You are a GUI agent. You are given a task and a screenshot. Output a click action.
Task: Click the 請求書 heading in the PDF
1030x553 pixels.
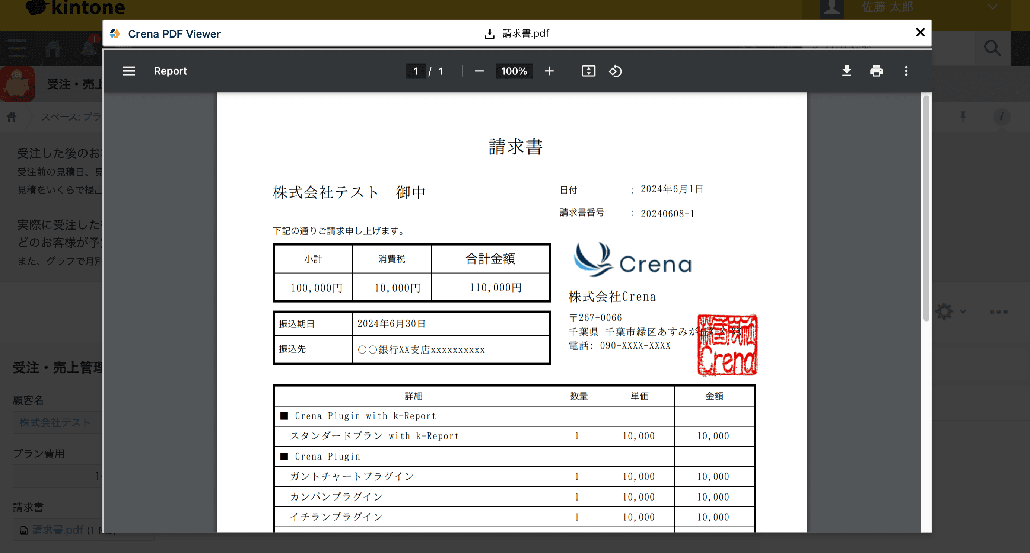515,147
